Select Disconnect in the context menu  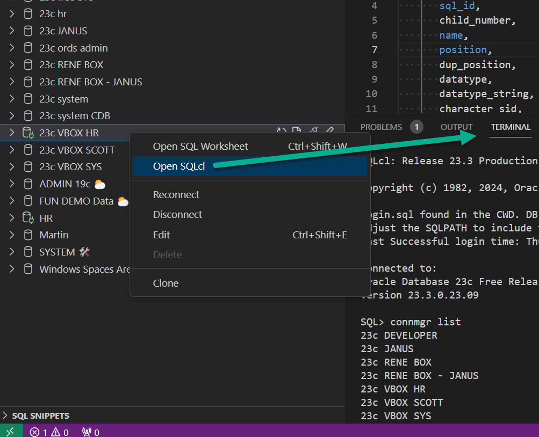250,215
